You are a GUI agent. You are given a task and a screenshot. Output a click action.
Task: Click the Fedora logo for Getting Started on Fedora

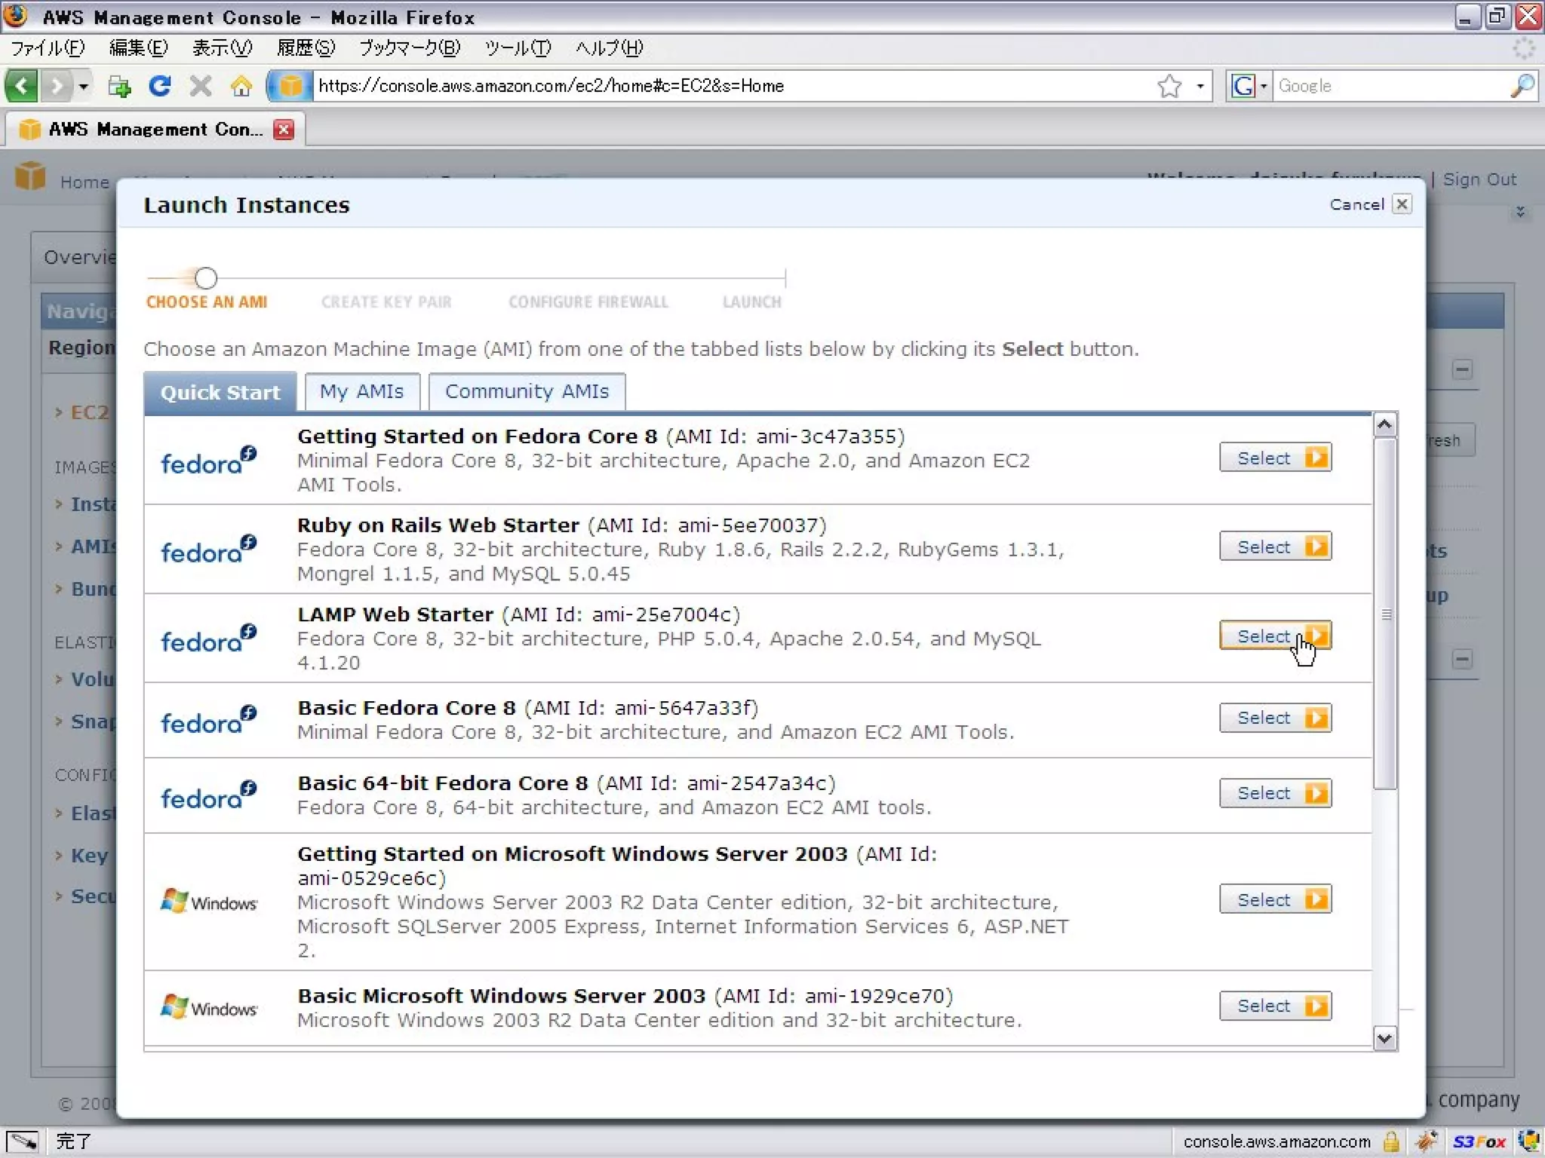pyautogui.click(x=209, y=461)
